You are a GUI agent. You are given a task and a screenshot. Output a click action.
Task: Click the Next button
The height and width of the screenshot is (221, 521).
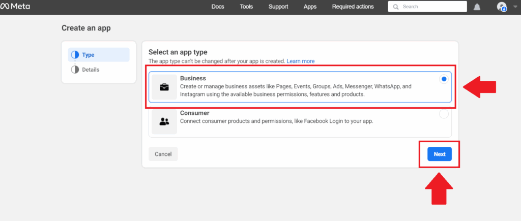[439, 154]
